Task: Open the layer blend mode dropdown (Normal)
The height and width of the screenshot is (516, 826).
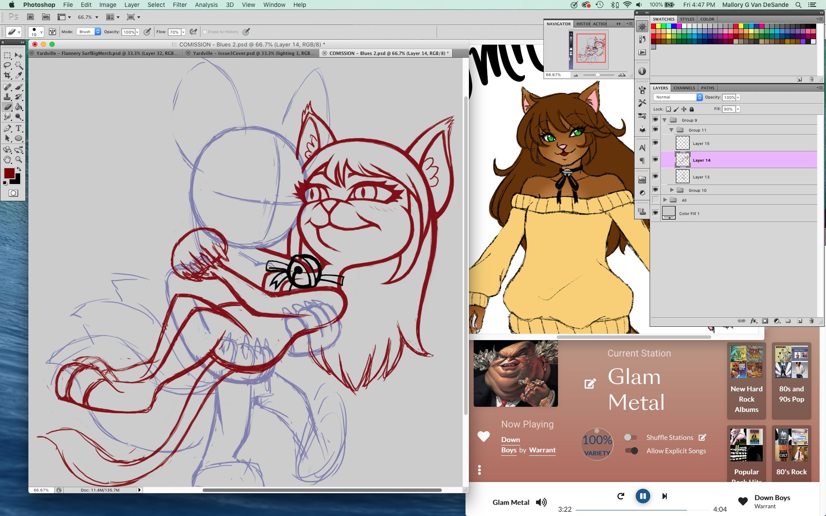Action: [x=678, y=97]
